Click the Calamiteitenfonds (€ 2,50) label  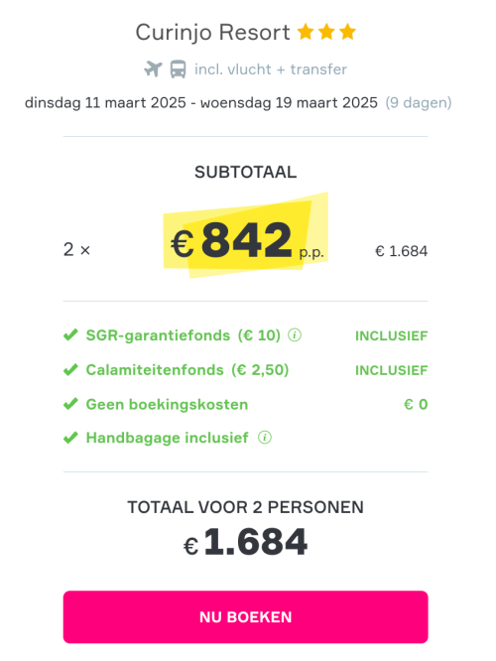187,370
